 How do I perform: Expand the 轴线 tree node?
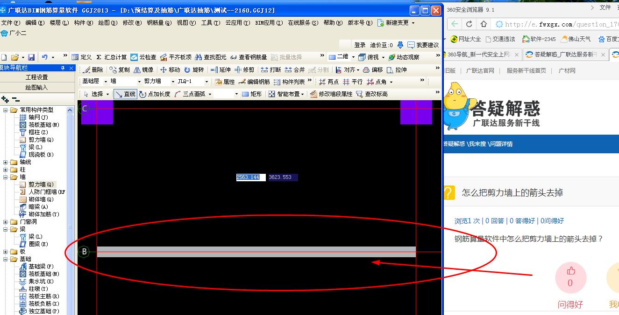6,162
